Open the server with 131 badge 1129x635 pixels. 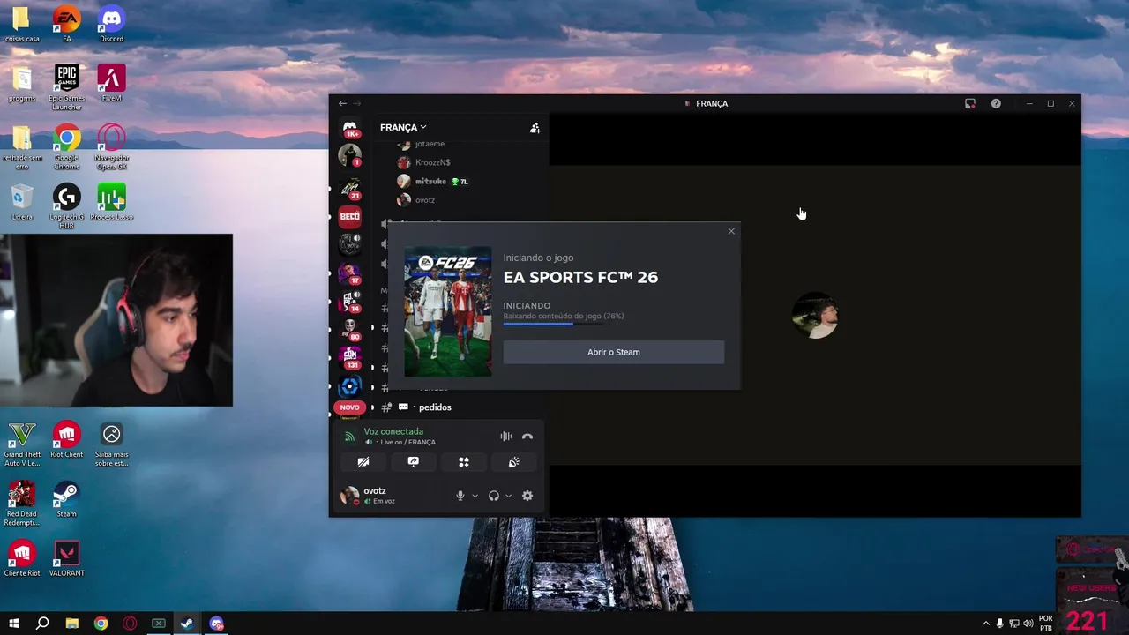[350, 357]
